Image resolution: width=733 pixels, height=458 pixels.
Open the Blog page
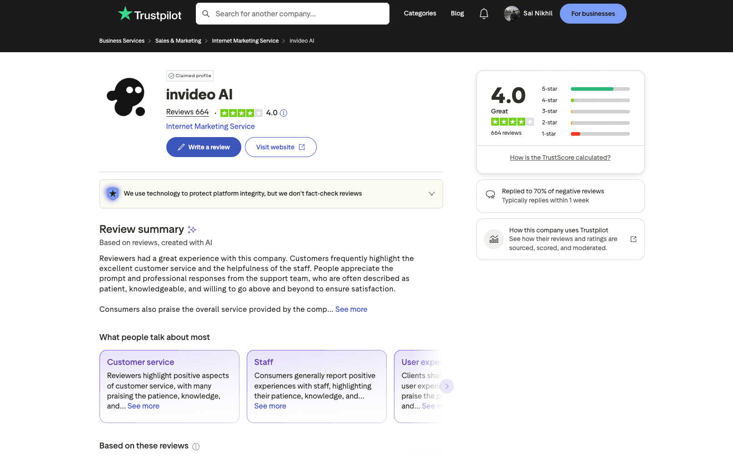coord(457,13)
